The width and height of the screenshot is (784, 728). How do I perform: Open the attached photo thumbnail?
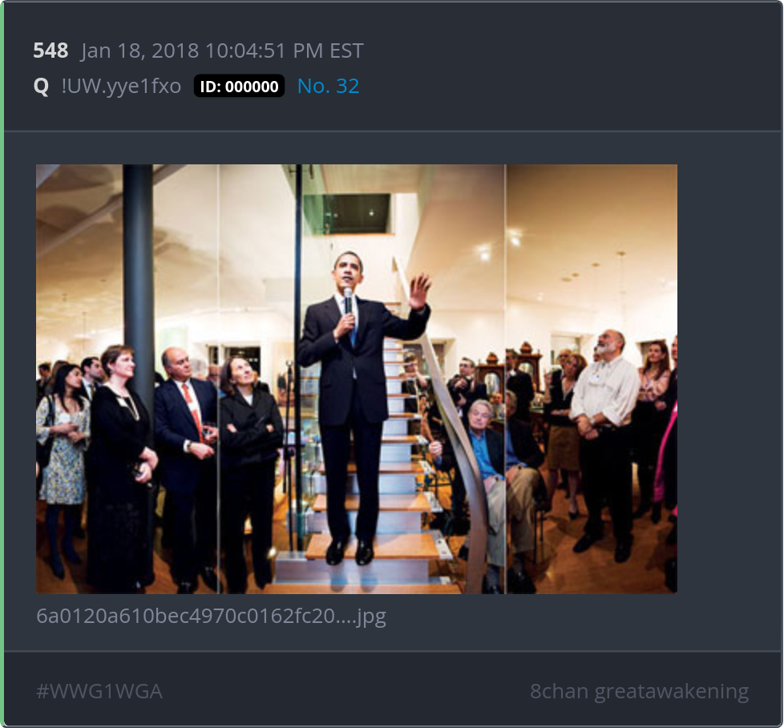coord(357,379)
